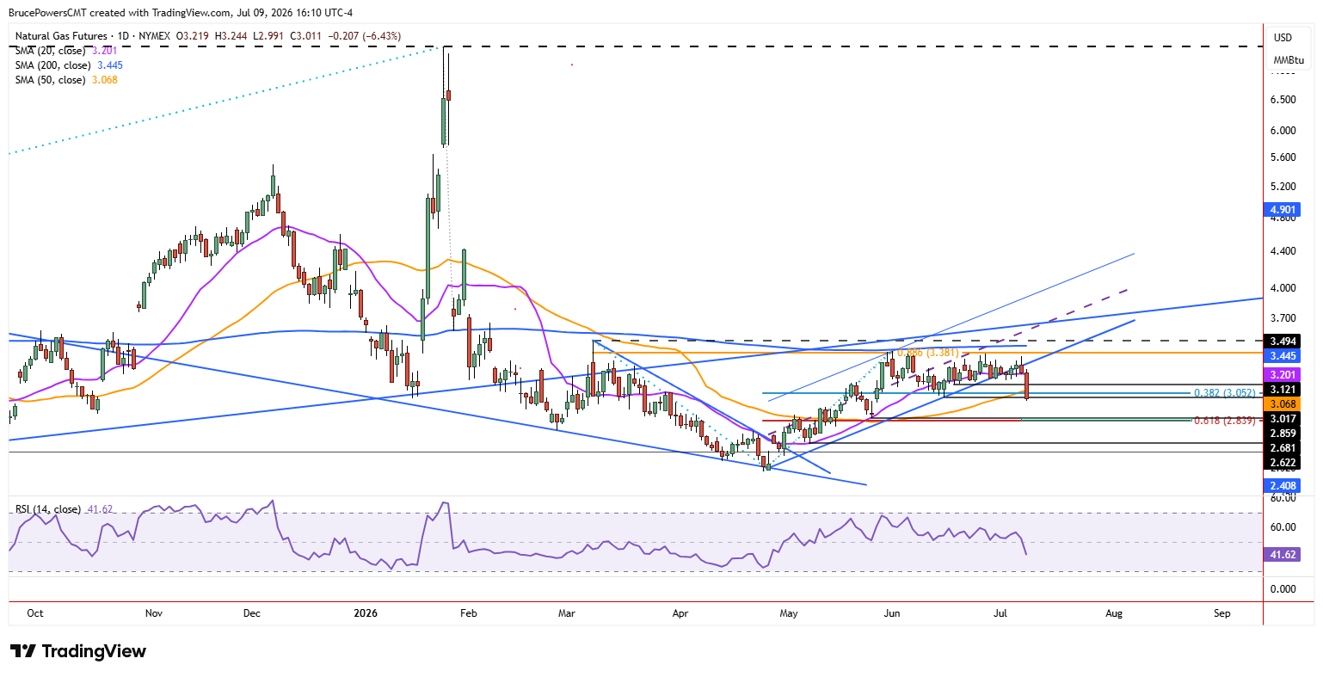Click the 41.62 RSI value label on axis
The image size is (1323, 677).
pos(1283,556)
